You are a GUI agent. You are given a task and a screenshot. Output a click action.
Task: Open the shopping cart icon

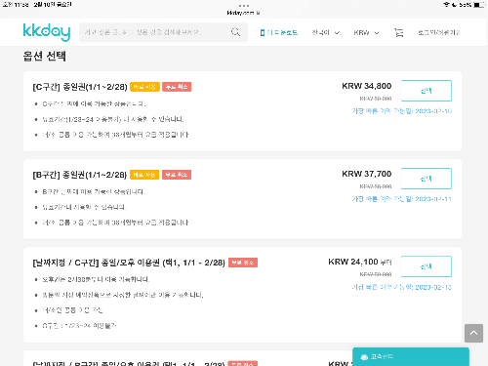(398, 32)
